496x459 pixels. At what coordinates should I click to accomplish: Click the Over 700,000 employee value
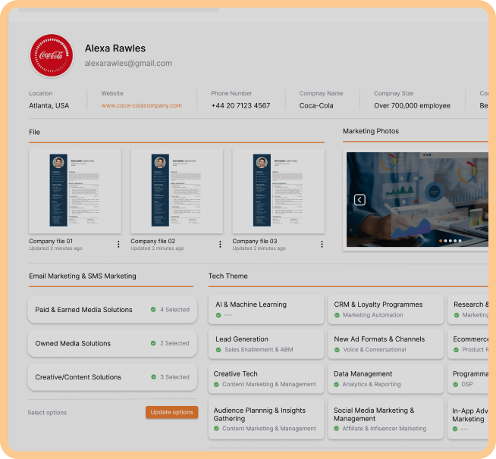(412, 105)
